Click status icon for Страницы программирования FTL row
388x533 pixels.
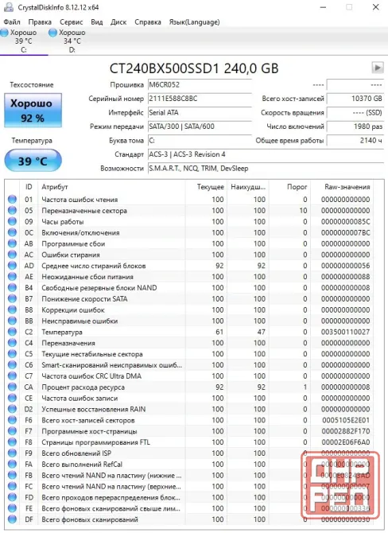pyautogui.click(x=12, y=442)
